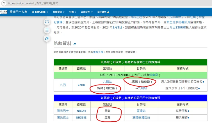Click the pencil edit page icon
Screen dimensions: 212x123
47,39
